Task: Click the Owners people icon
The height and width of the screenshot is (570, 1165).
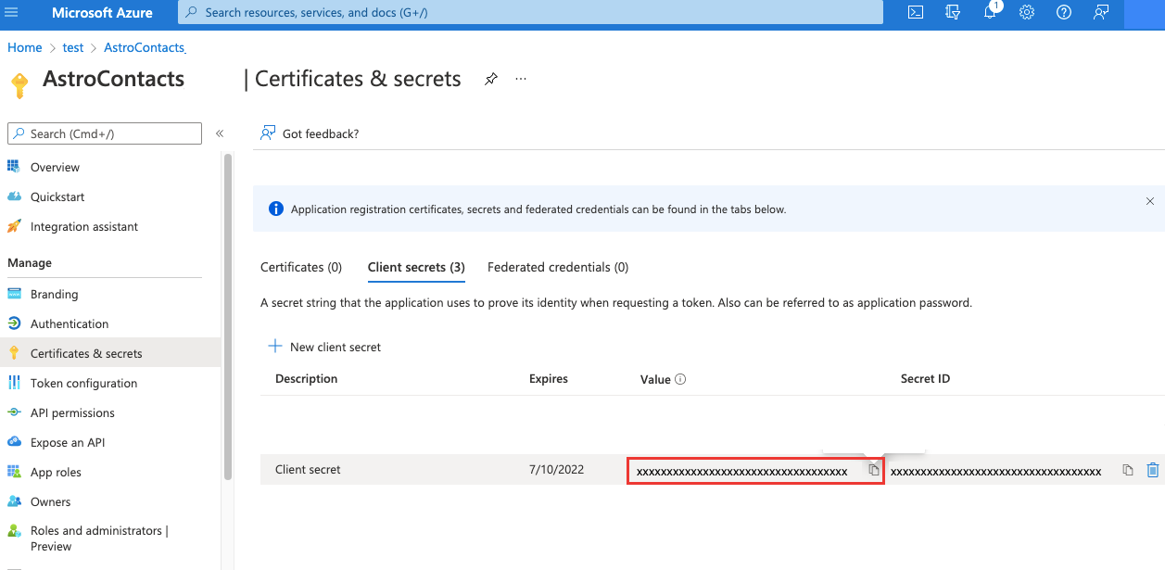Action: point(14,501)
